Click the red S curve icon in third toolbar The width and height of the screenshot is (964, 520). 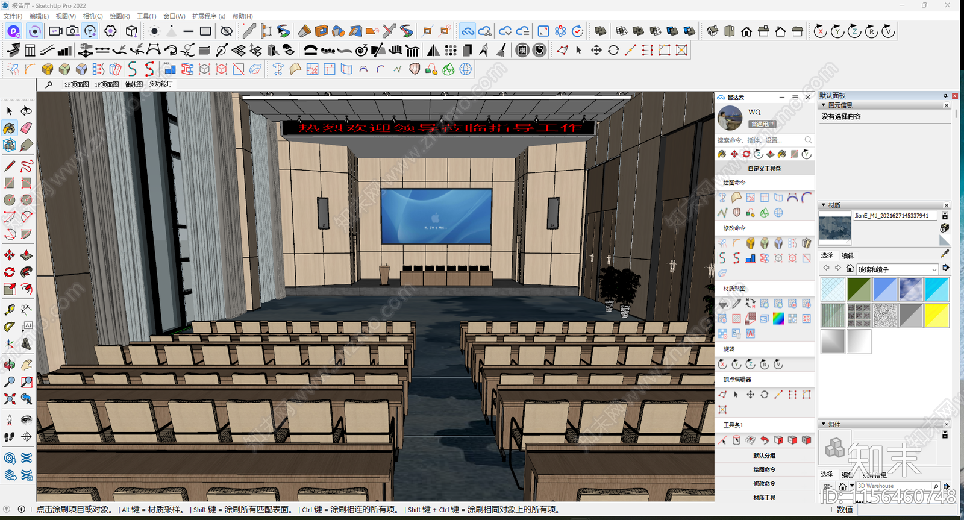(x=149, y=69)
